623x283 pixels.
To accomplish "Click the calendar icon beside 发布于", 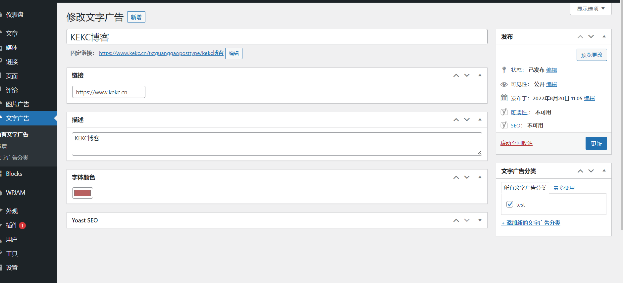I will (504, 98).
